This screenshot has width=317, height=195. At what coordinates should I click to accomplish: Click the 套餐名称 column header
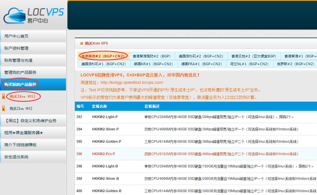(x=100, y=106)
